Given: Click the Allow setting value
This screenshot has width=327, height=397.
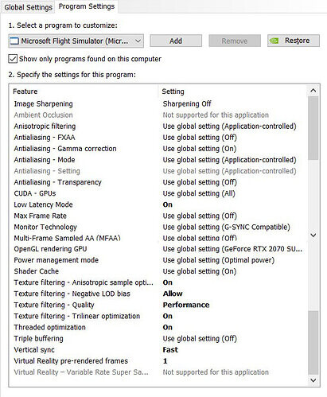Looking at the screenshot, I should click(x=173, y=294).
